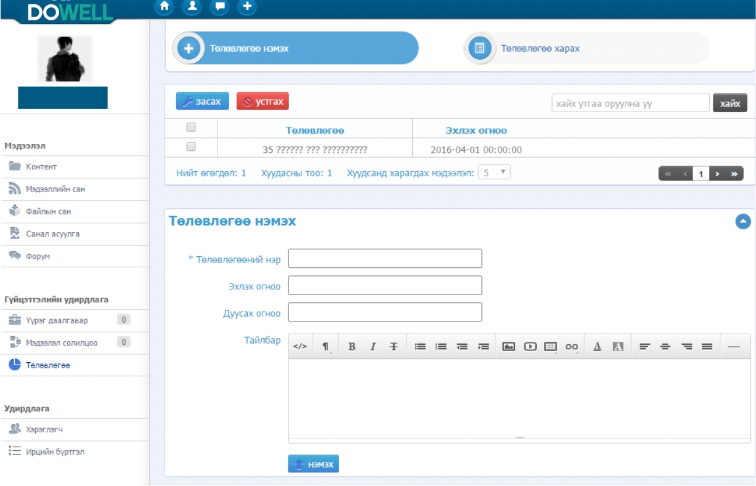
Task: Switch editor to HTML code view
Action: (x=300, y=347)
